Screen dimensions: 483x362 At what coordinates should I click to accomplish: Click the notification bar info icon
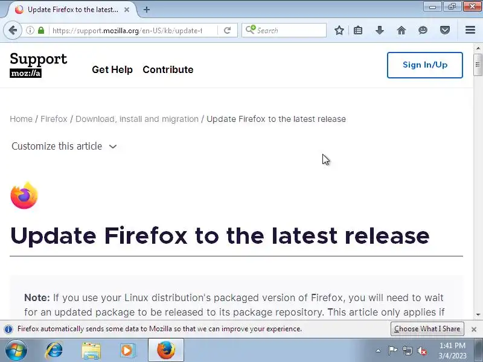pos(8,329)
